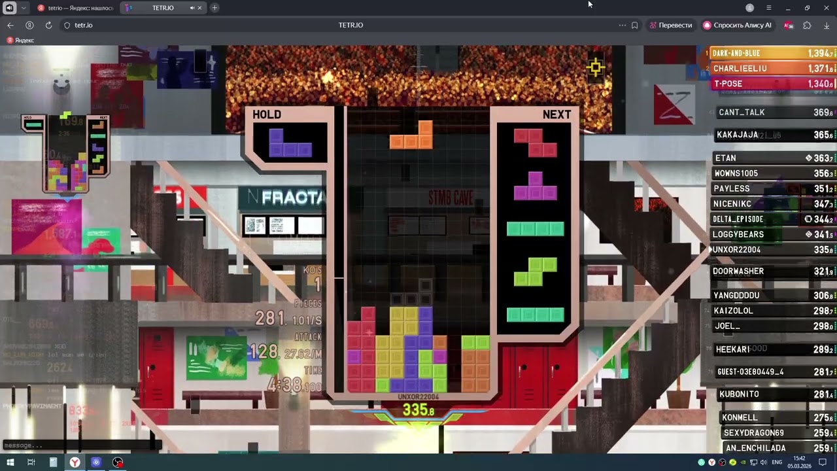The image size is (837, 471).
Task: Select NICENIKC leaderboard entry
Action: point(774,203)
